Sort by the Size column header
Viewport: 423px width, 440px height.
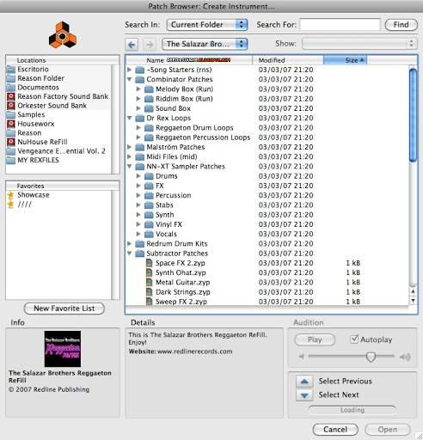(345, 60)
